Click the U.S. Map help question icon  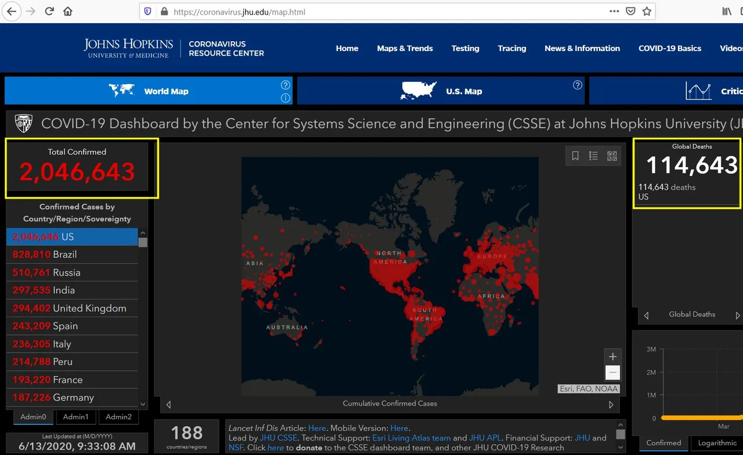click(x=577, y=85)
